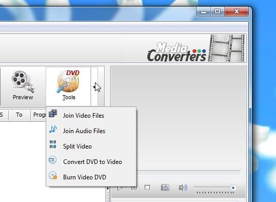
Task: Mute audio using the speaker icon
Action: point(183,188)
